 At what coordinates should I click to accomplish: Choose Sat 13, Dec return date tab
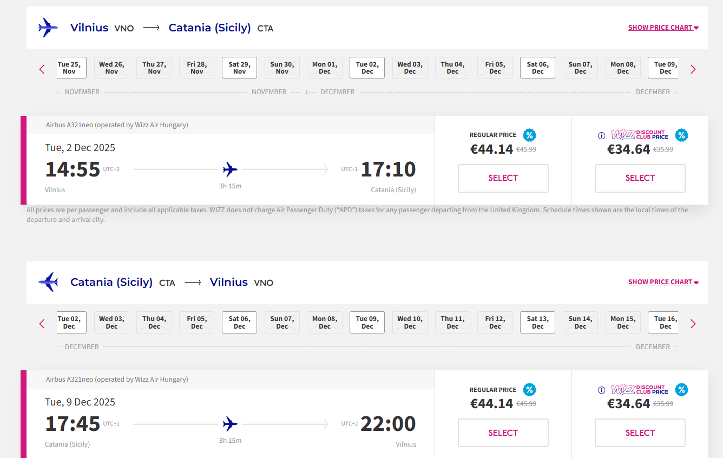point(537,322)
